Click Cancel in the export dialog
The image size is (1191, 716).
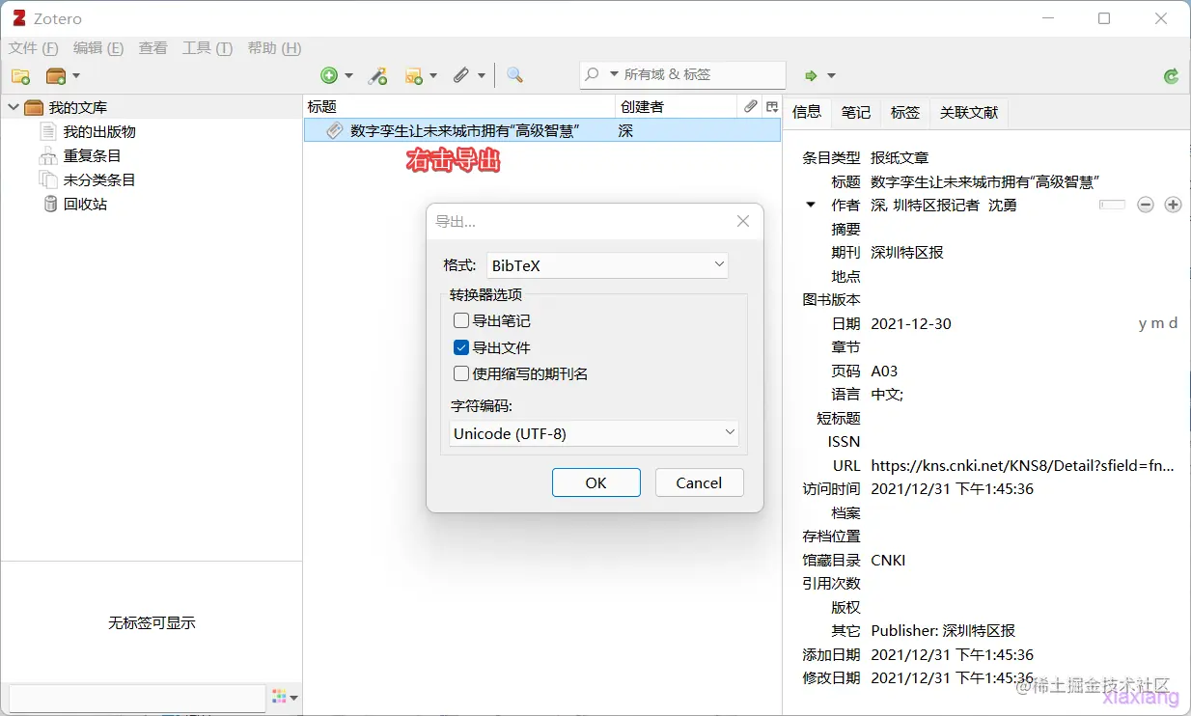[x=700, y=482]
